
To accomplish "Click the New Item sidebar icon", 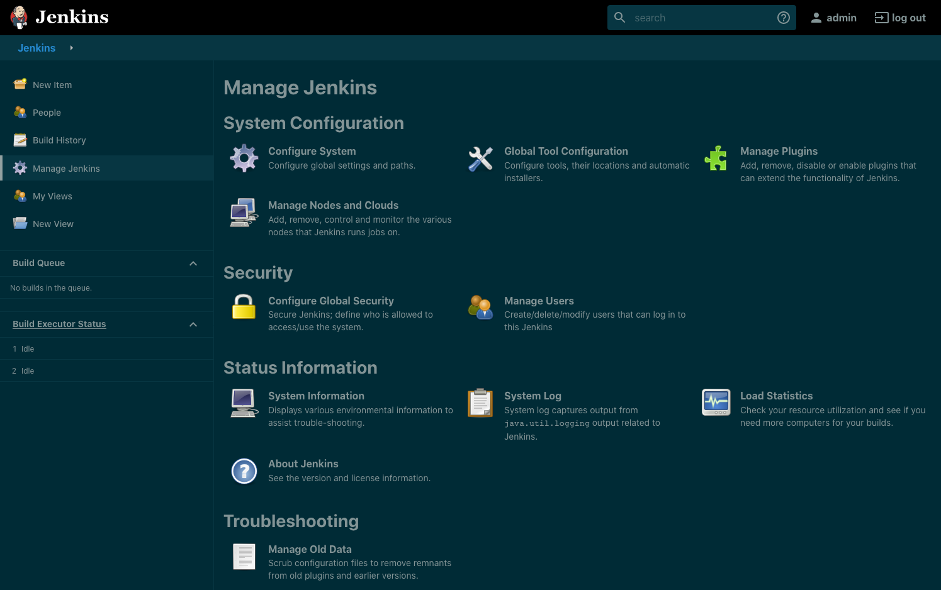I will click(20, 84).
